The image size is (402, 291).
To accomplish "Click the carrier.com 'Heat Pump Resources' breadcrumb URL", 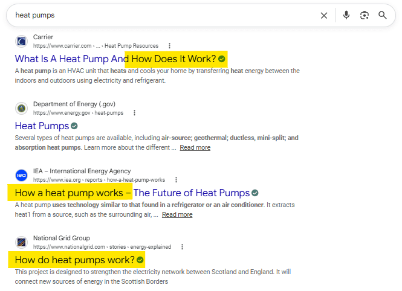I will 96,46.
